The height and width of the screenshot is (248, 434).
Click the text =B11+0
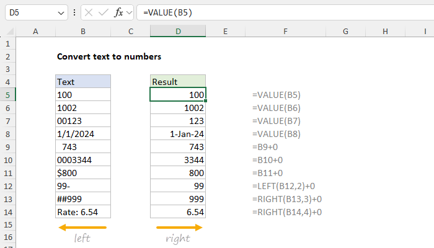tap(267, 173)
